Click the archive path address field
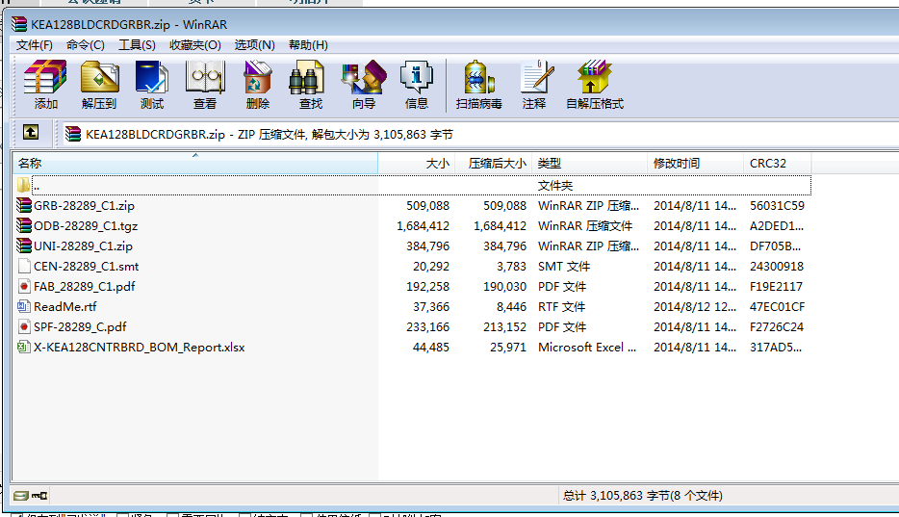This screenshot has height=517, width=899. tap(478, 134)
